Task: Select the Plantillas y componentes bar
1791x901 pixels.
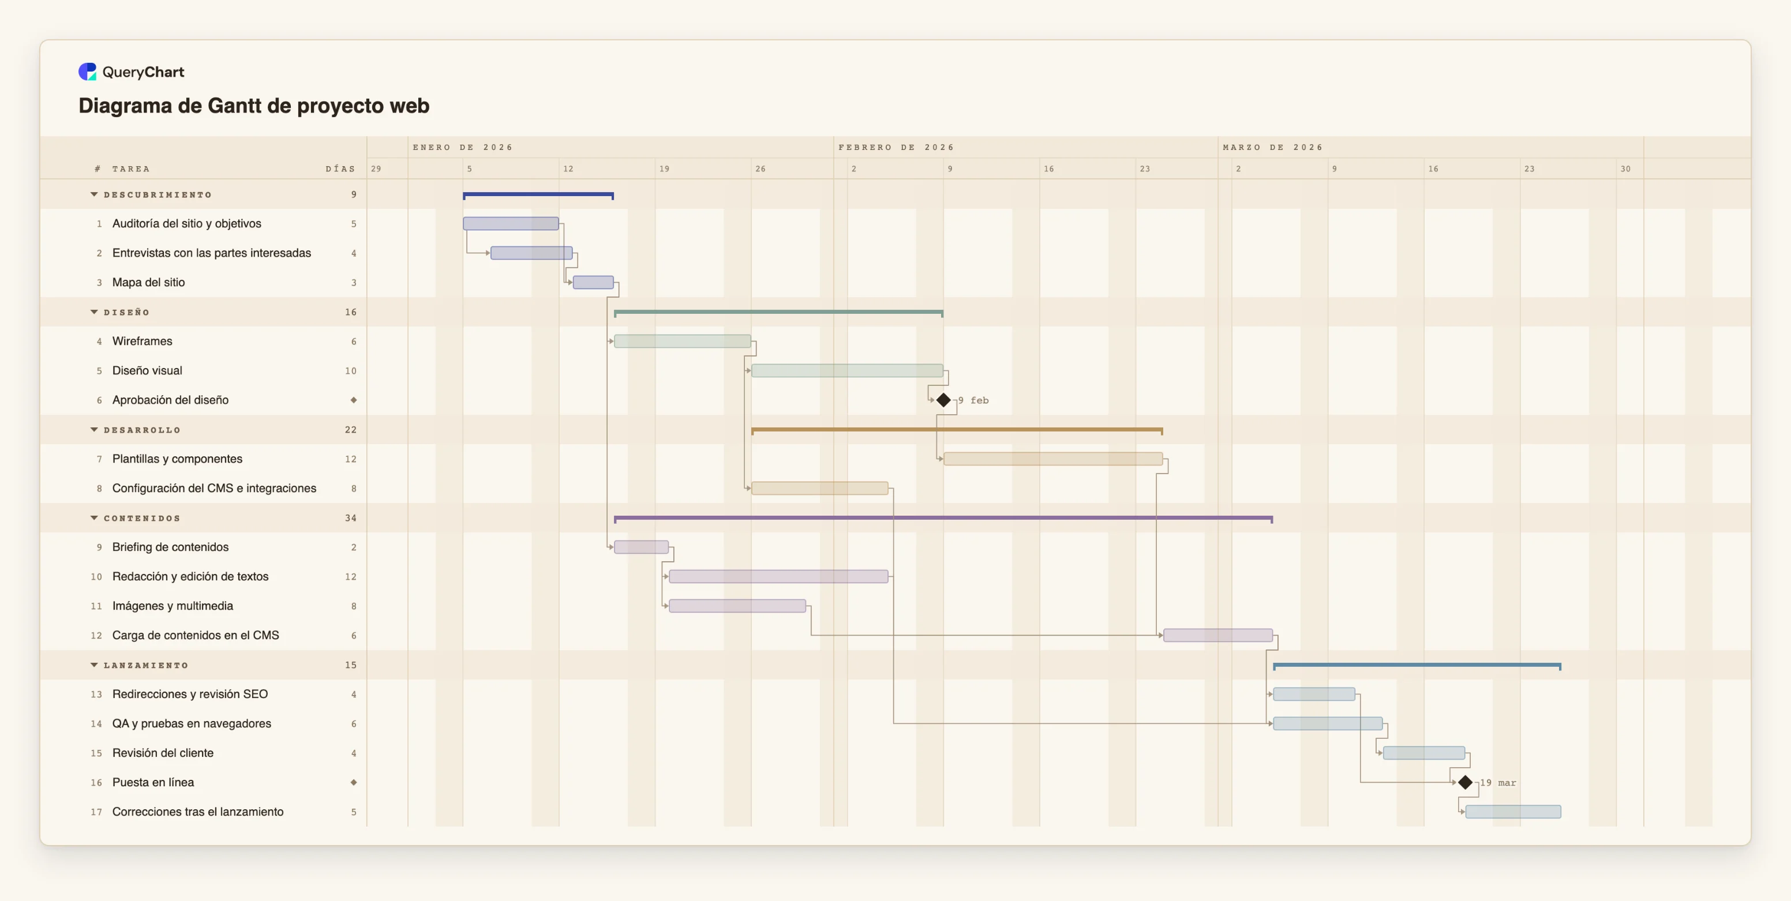Action: point(1054,459)
